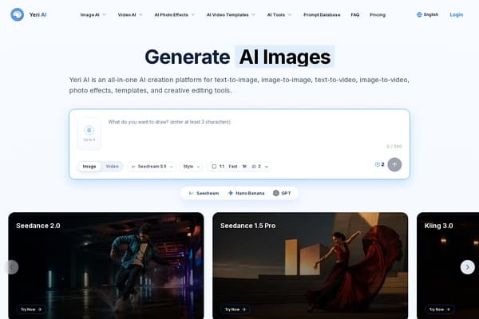Expand the AI Tools menu

pos(279,14)
